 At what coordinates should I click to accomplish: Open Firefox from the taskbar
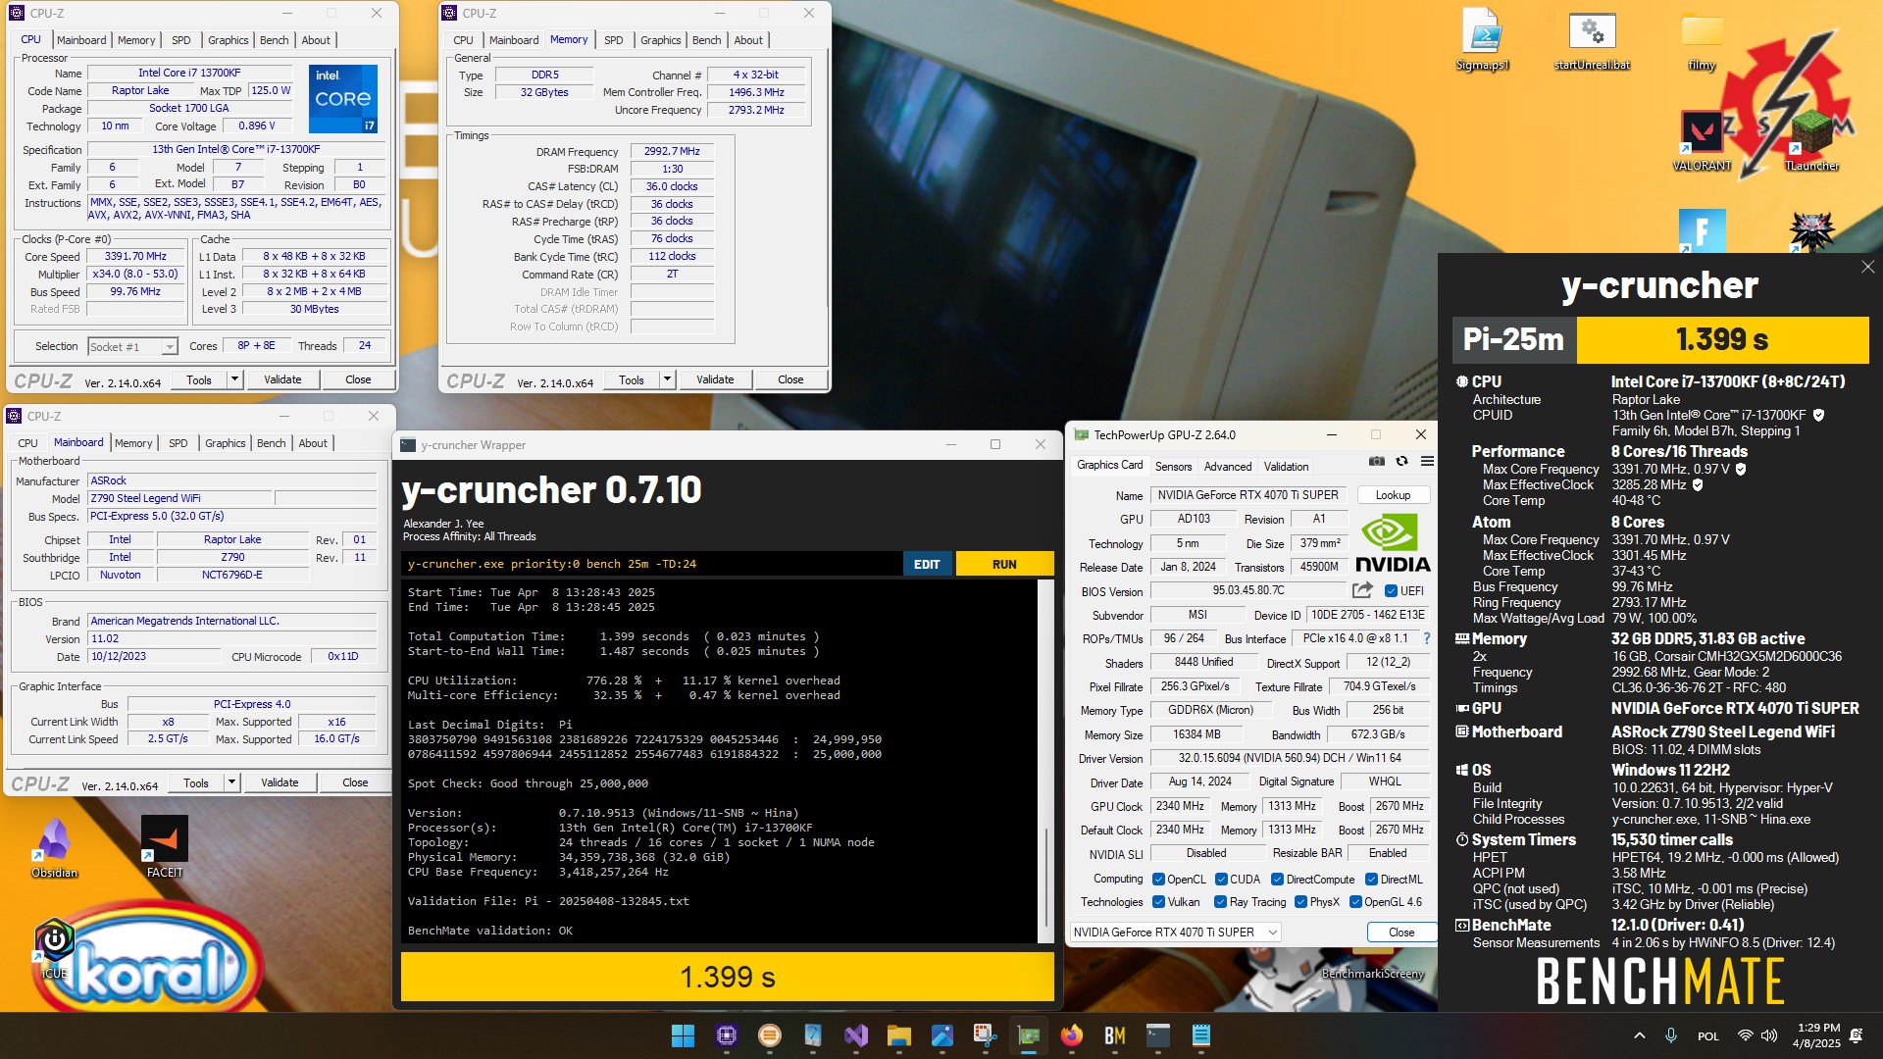point(1071,1035)
